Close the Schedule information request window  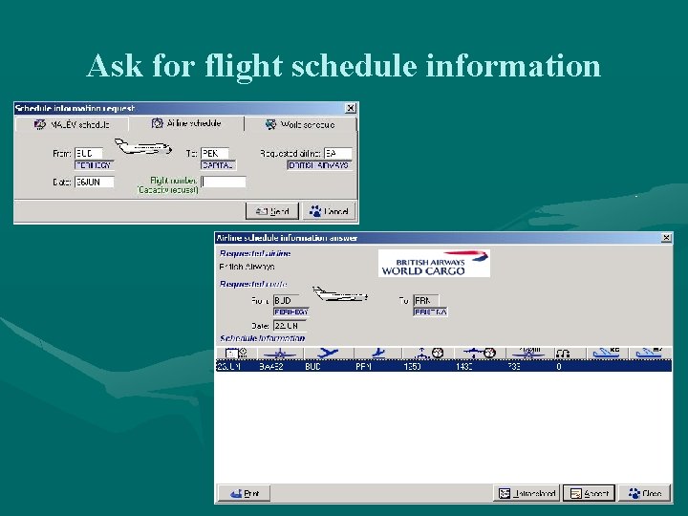350,108
